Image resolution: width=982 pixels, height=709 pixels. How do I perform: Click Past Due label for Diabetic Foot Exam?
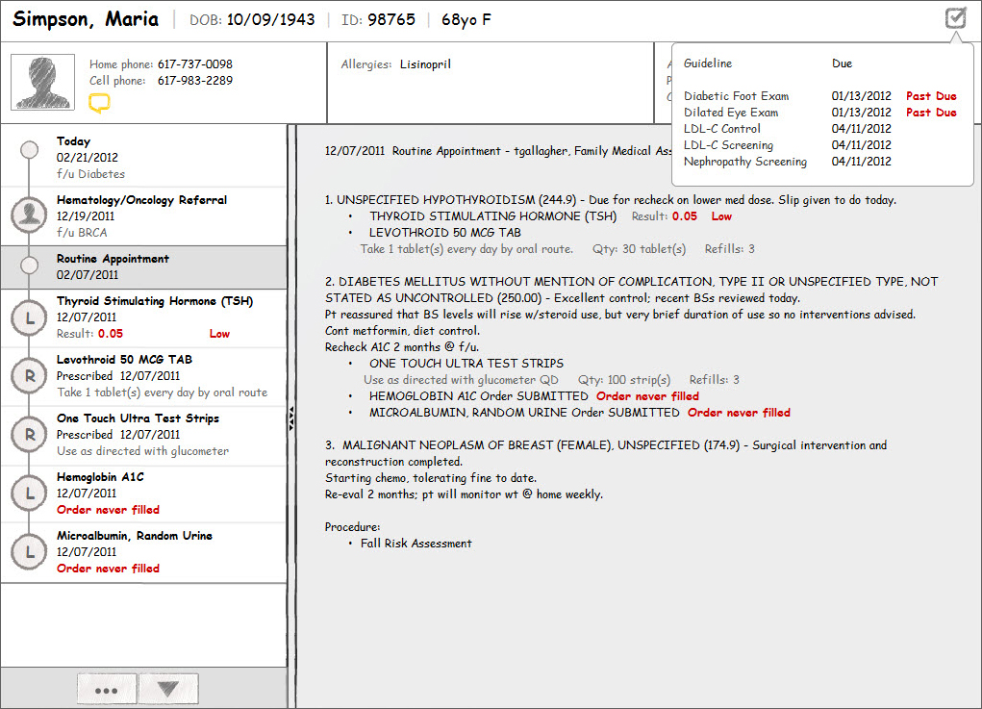click(x=931, y=96)
